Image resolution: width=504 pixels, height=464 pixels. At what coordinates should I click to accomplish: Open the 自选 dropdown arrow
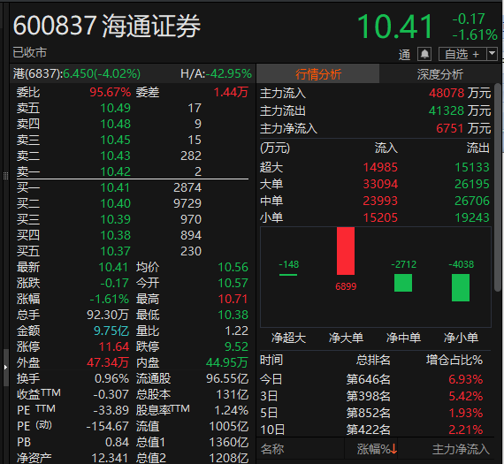(x=492, y=54)
